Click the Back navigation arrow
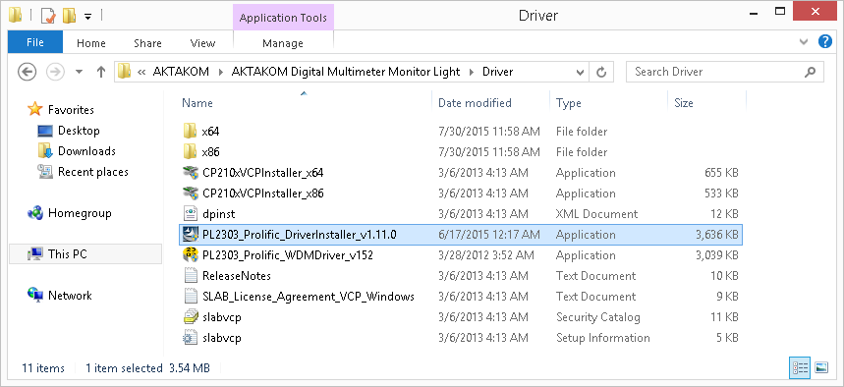Screen dimensions: 844x387 click(x=27, y=72)
